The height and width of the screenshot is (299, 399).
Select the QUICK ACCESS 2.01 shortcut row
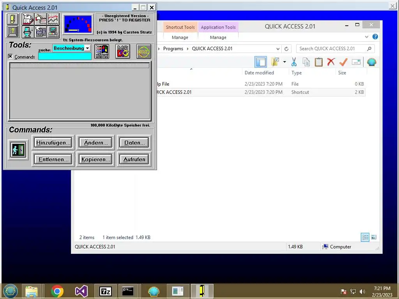coord(261,92)
